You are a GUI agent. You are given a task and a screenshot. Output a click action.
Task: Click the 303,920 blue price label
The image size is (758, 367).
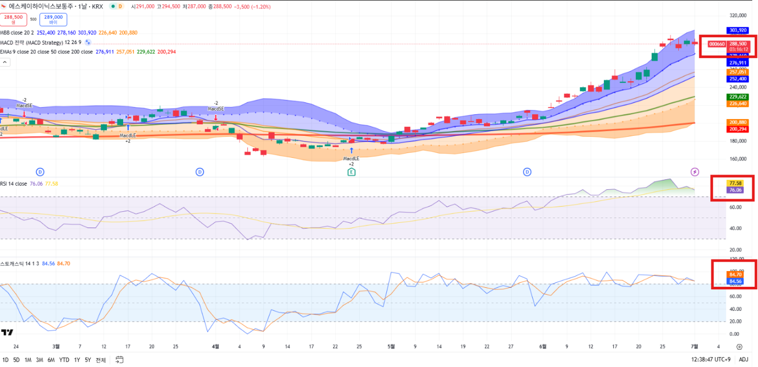pyautogui.click(x=738, y=30)
